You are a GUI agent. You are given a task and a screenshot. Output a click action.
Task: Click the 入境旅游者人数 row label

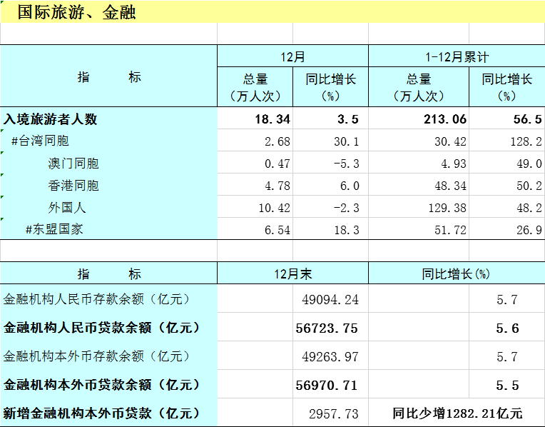point(50,119)
